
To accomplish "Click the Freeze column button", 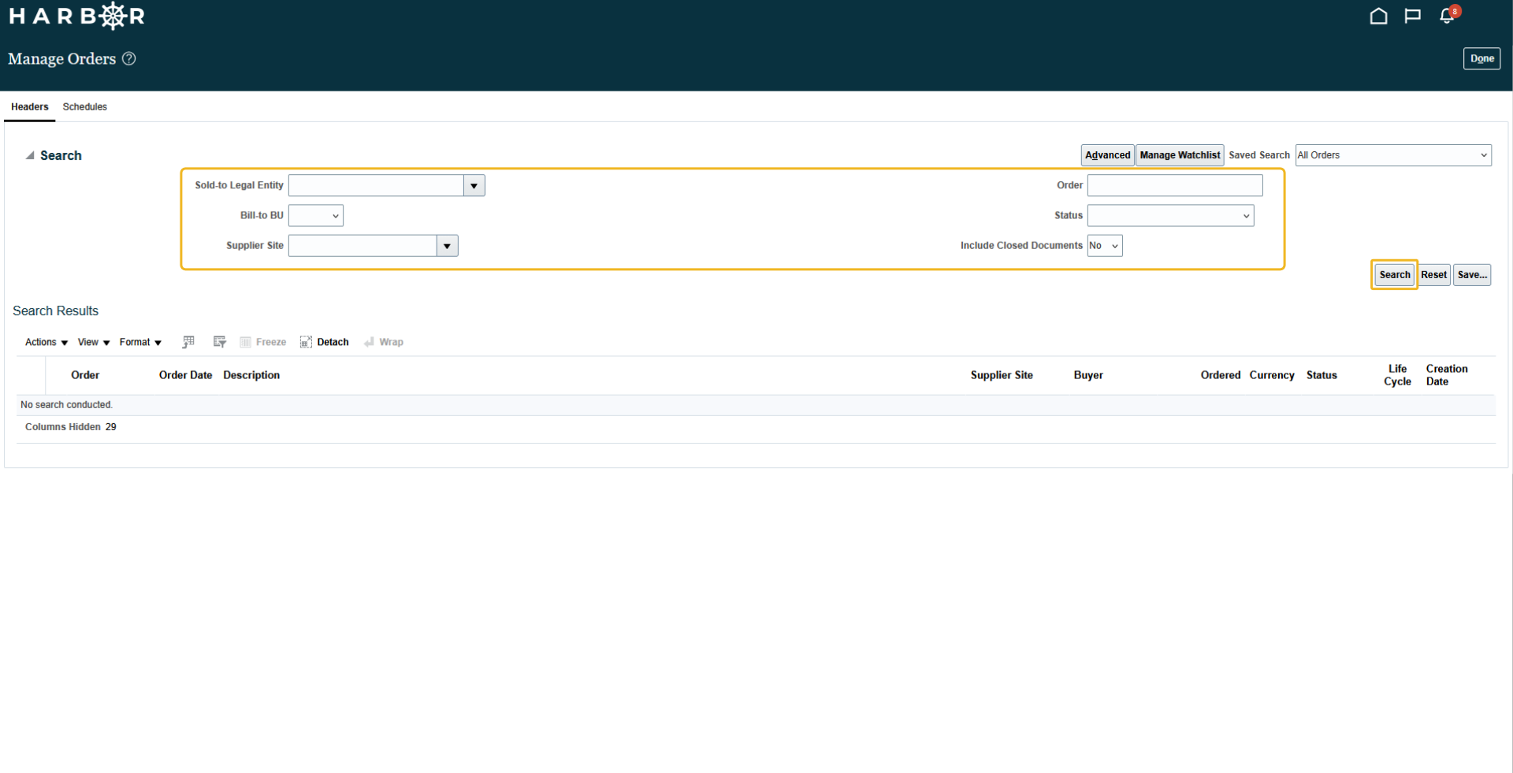I will point(263,342).
